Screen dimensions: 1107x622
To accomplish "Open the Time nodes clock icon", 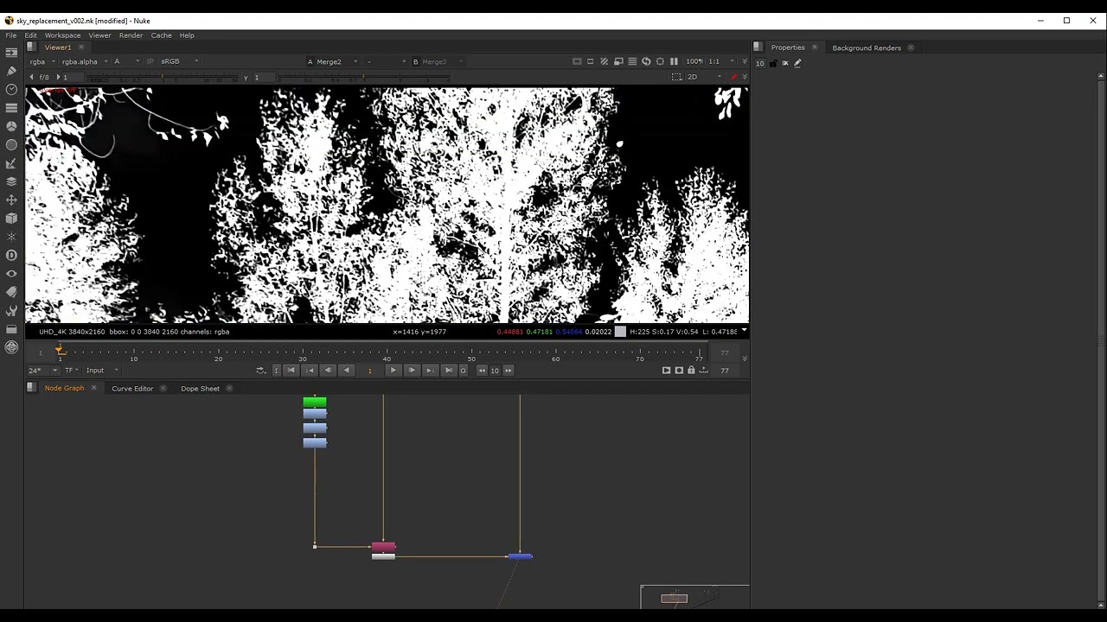I will [x=11, y=89].
